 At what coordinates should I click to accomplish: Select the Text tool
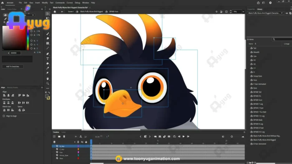[48, 59]
